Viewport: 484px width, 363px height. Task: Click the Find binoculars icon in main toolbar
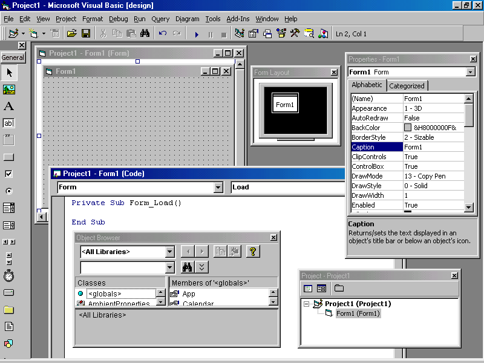point(145,33)
